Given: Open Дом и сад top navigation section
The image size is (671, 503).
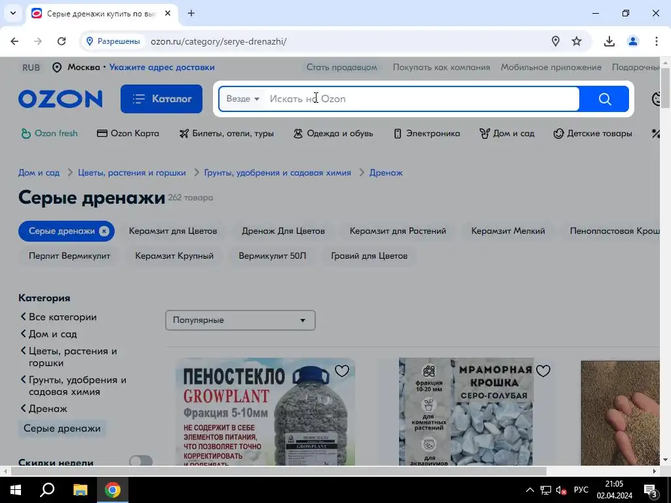Looking at the screenshot, I should coord(507,134).
